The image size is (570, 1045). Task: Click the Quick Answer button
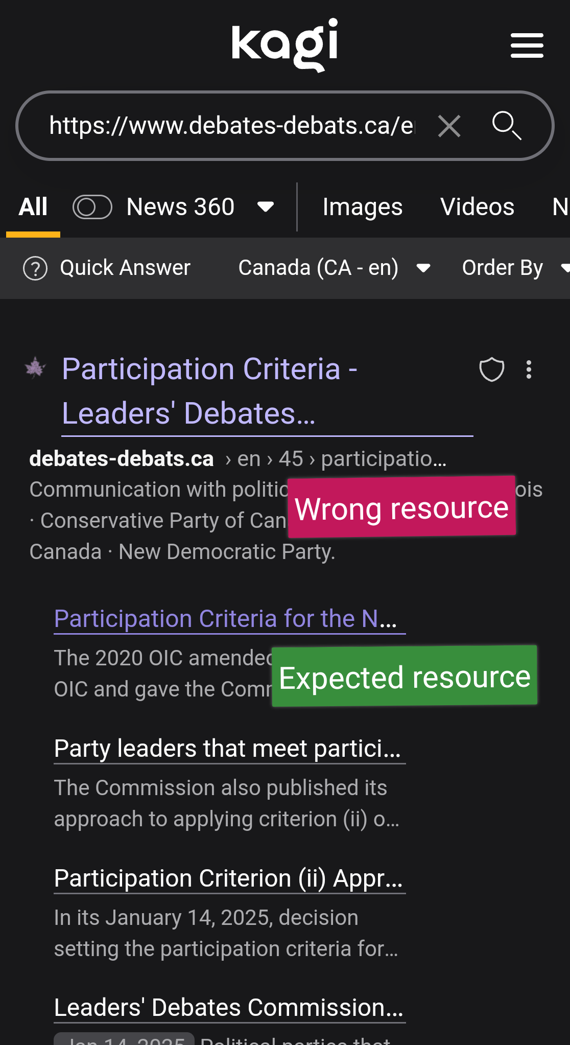125,268
